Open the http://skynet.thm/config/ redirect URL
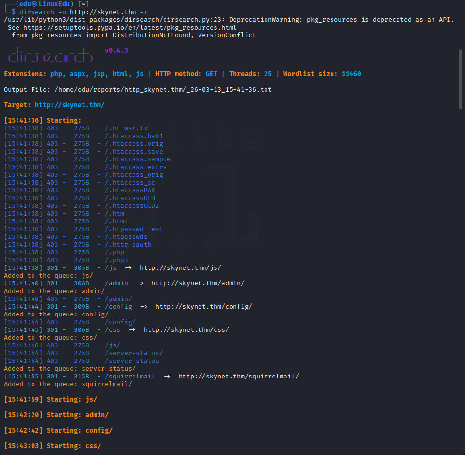The image size is (465, 455). [204, 306]
